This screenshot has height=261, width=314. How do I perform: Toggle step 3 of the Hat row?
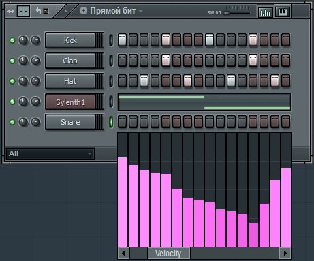tap(144, 81)
